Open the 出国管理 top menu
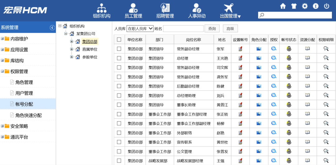 coord(230,11)
